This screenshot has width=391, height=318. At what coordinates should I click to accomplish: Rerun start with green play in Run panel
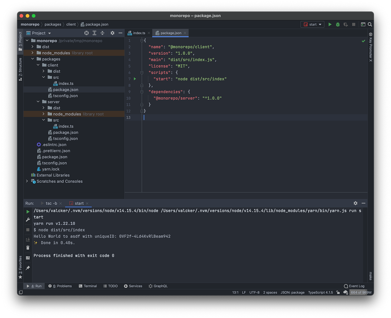(28, 212)
